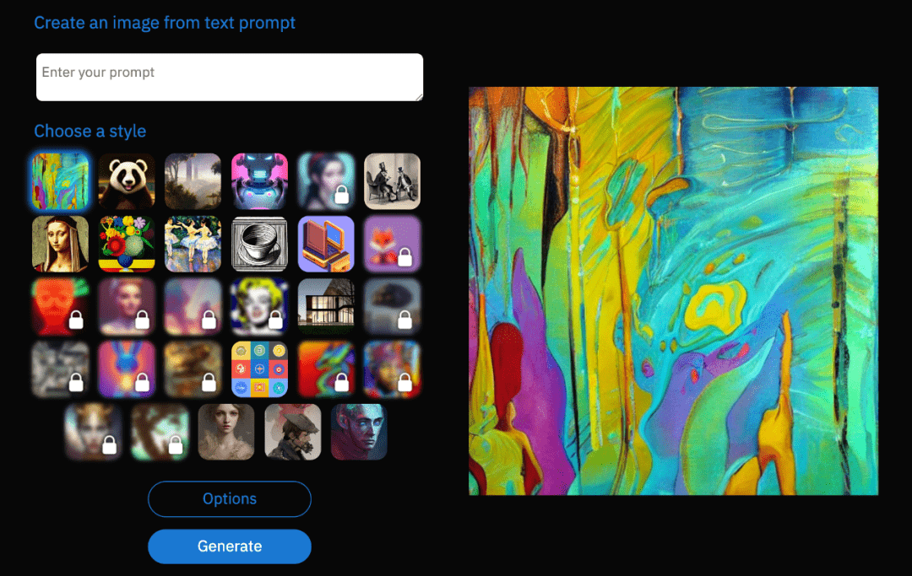Viewport: 912px width, 576px height.
Task: Select the pop art Marilyn style
Action: (259, 307)
